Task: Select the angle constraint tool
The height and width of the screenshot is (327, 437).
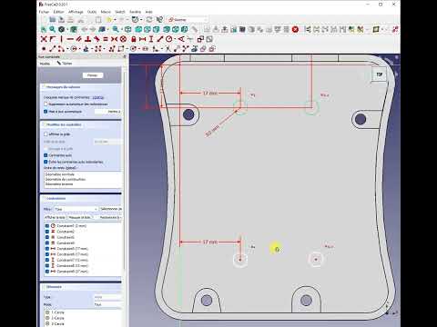Action: point(181,39)
